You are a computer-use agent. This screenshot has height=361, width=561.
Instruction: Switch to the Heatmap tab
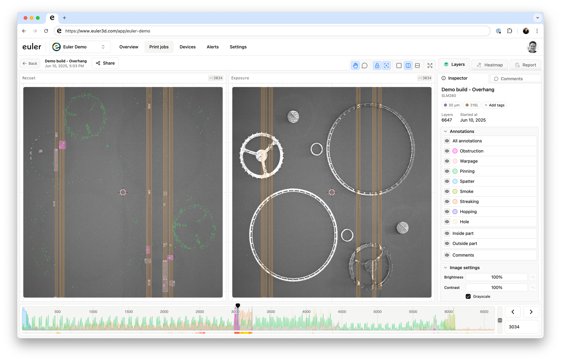point(489,65)
